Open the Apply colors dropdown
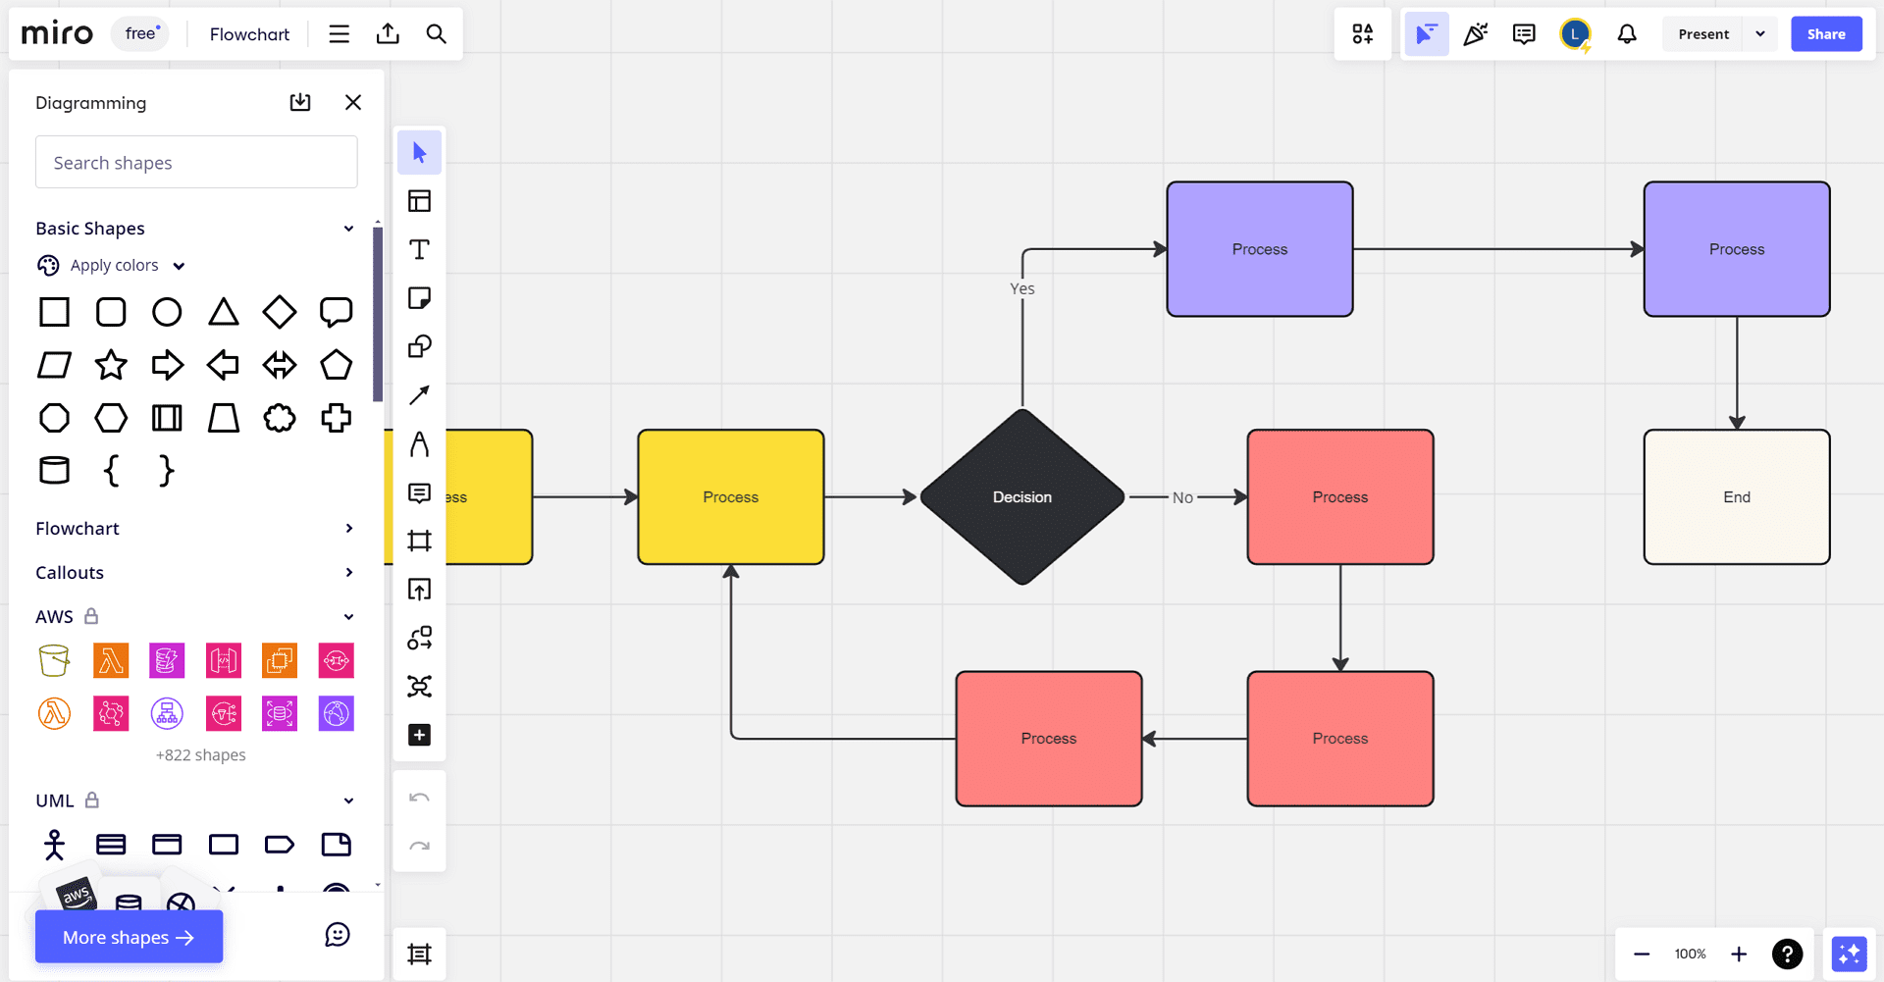Image resolution: width=1884 pixels, height=982 pixels. [111, 265]
